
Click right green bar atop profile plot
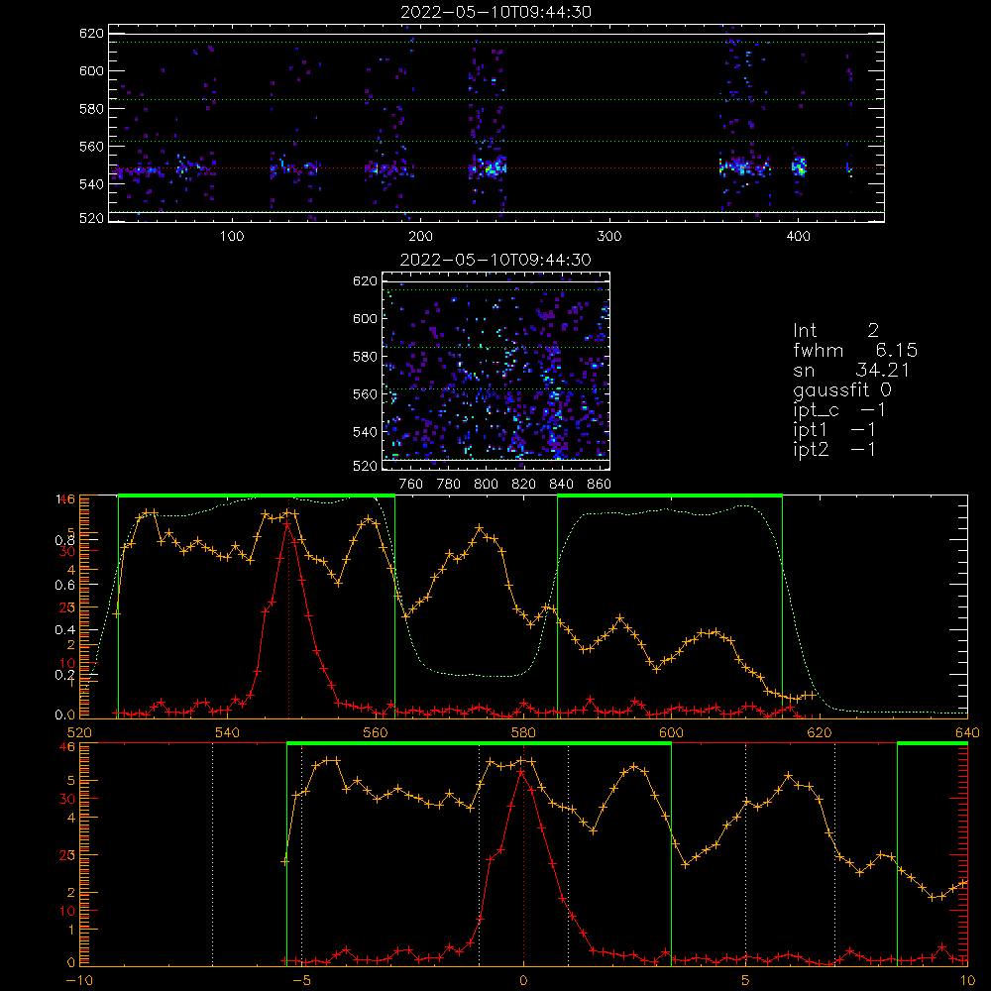click(670, 495)
